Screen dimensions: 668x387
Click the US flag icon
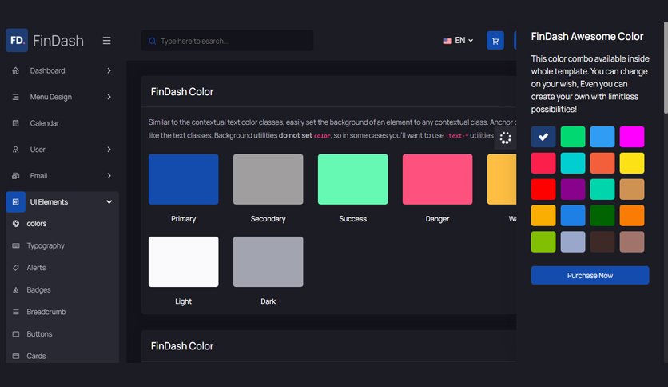447,41
